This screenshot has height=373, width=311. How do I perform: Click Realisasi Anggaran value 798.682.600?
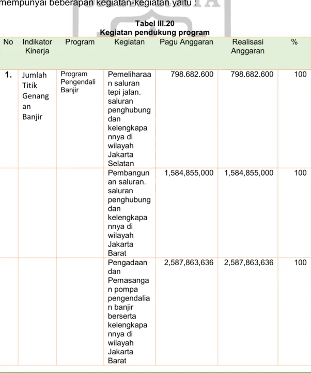click(x=252, y=74)
